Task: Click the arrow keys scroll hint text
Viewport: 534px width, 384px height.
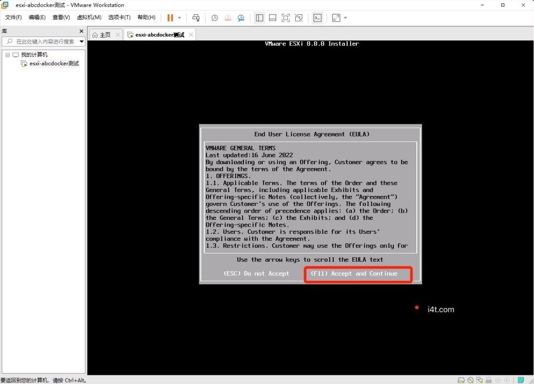Action: (310, 259)
